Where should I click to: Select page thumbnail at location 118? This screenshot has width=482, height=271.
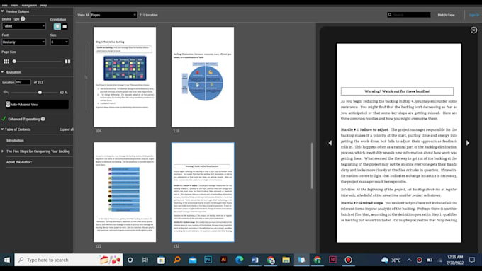tap(203, 77)
